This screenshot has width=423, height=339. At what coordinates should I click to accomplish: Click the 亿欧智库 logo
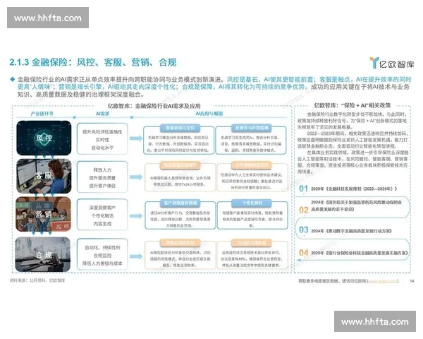[392, 63]
